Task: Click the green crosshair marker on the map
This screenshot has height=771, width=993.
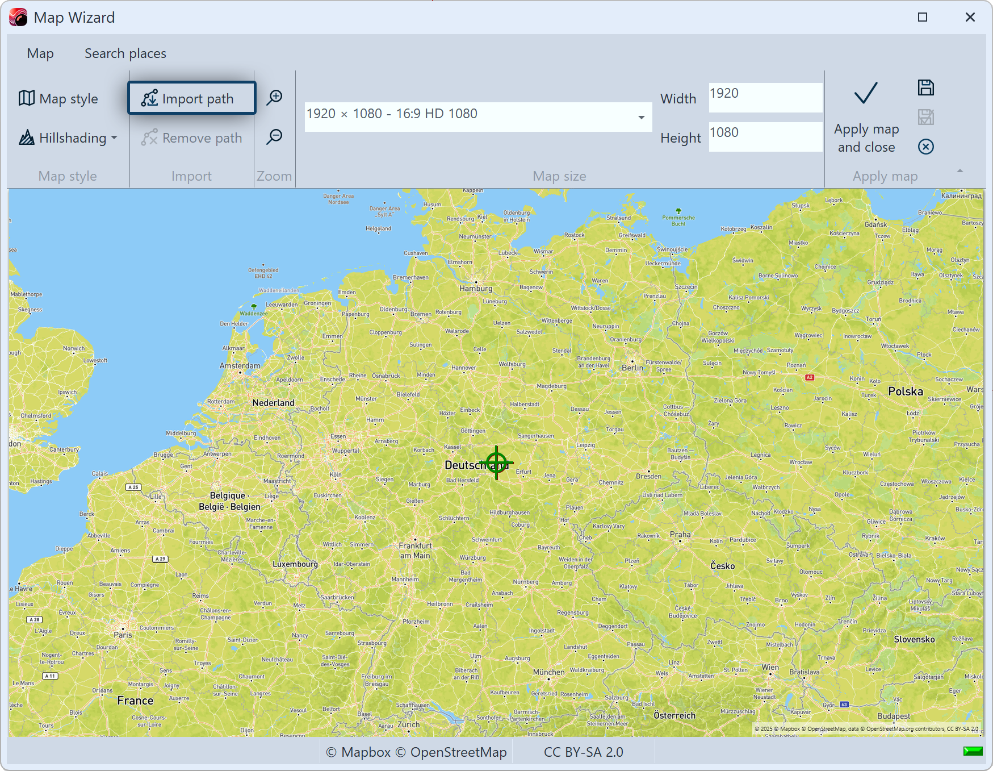Action: pyautogui.click(x=496, y=462)
